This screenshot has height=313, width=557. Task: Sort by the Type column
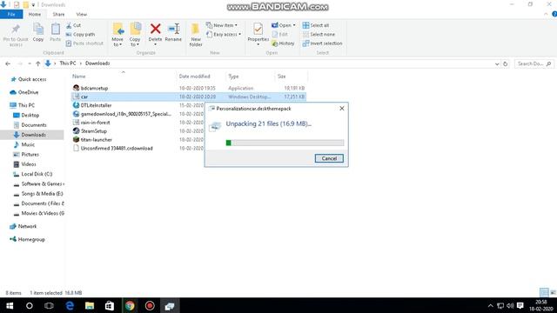(x=233, y=77)
